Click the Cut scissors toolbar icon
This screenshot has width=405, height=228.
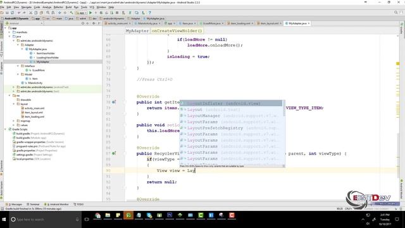tap(30, 13)
